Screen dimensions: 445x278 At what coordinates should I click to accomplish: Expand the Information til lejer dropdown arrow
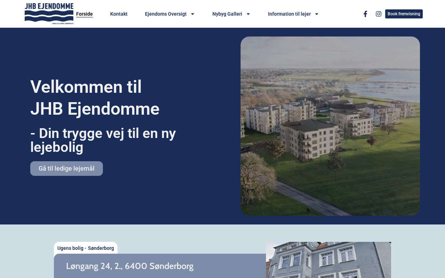point(317,14)
